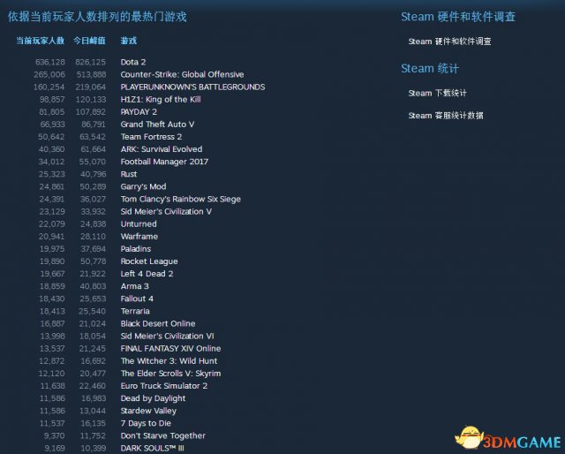The height and width of the screenshot is (454, 565).
Task: Open Steam 客服统计数据 link
Action: (445, 116)
